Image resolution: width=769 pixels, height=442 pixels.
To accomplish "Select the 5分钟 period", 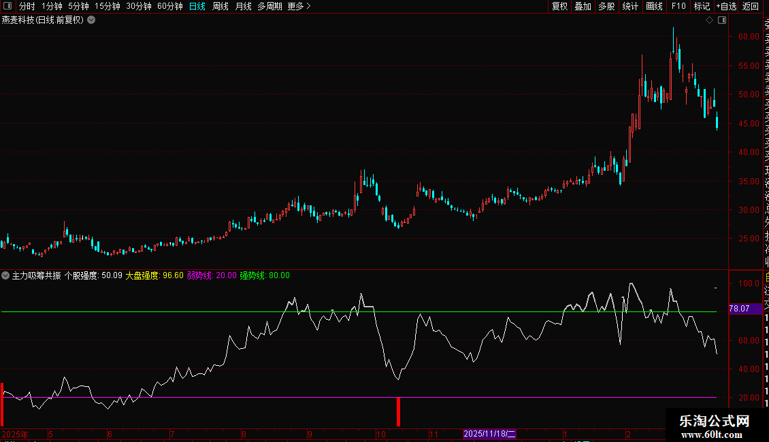I will pos(78,6).
